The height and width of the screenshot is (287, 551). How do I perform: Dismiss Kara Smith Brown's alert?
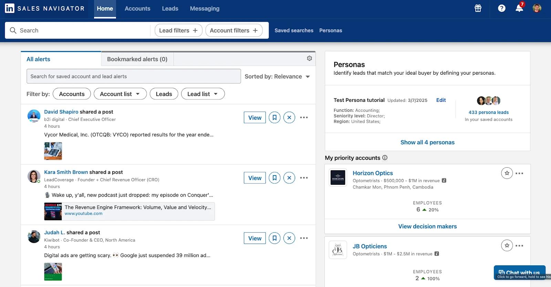pyautogui.click(x=289, y=178)
